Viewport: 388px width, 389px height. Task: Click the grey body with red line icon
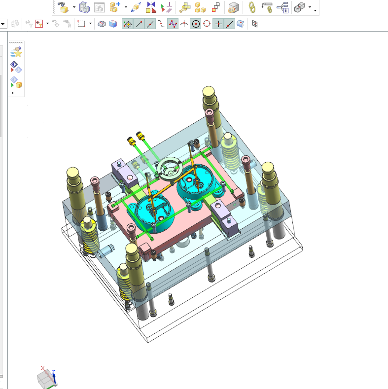pos(102,24)
